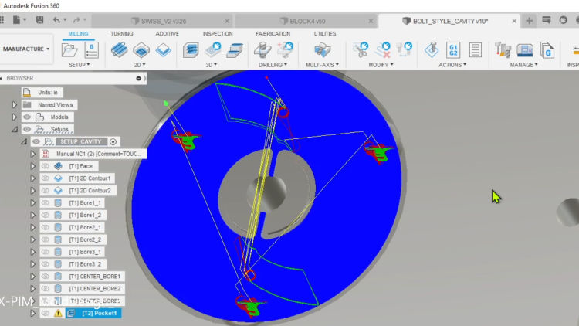Click the Units: in item
The height and width of the screenshot is (326, 579).
48,93
